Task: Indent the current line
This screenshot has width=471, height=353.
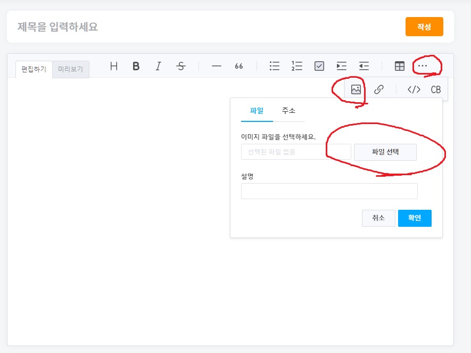Action: pyautogui.click(x=342, y=66)
